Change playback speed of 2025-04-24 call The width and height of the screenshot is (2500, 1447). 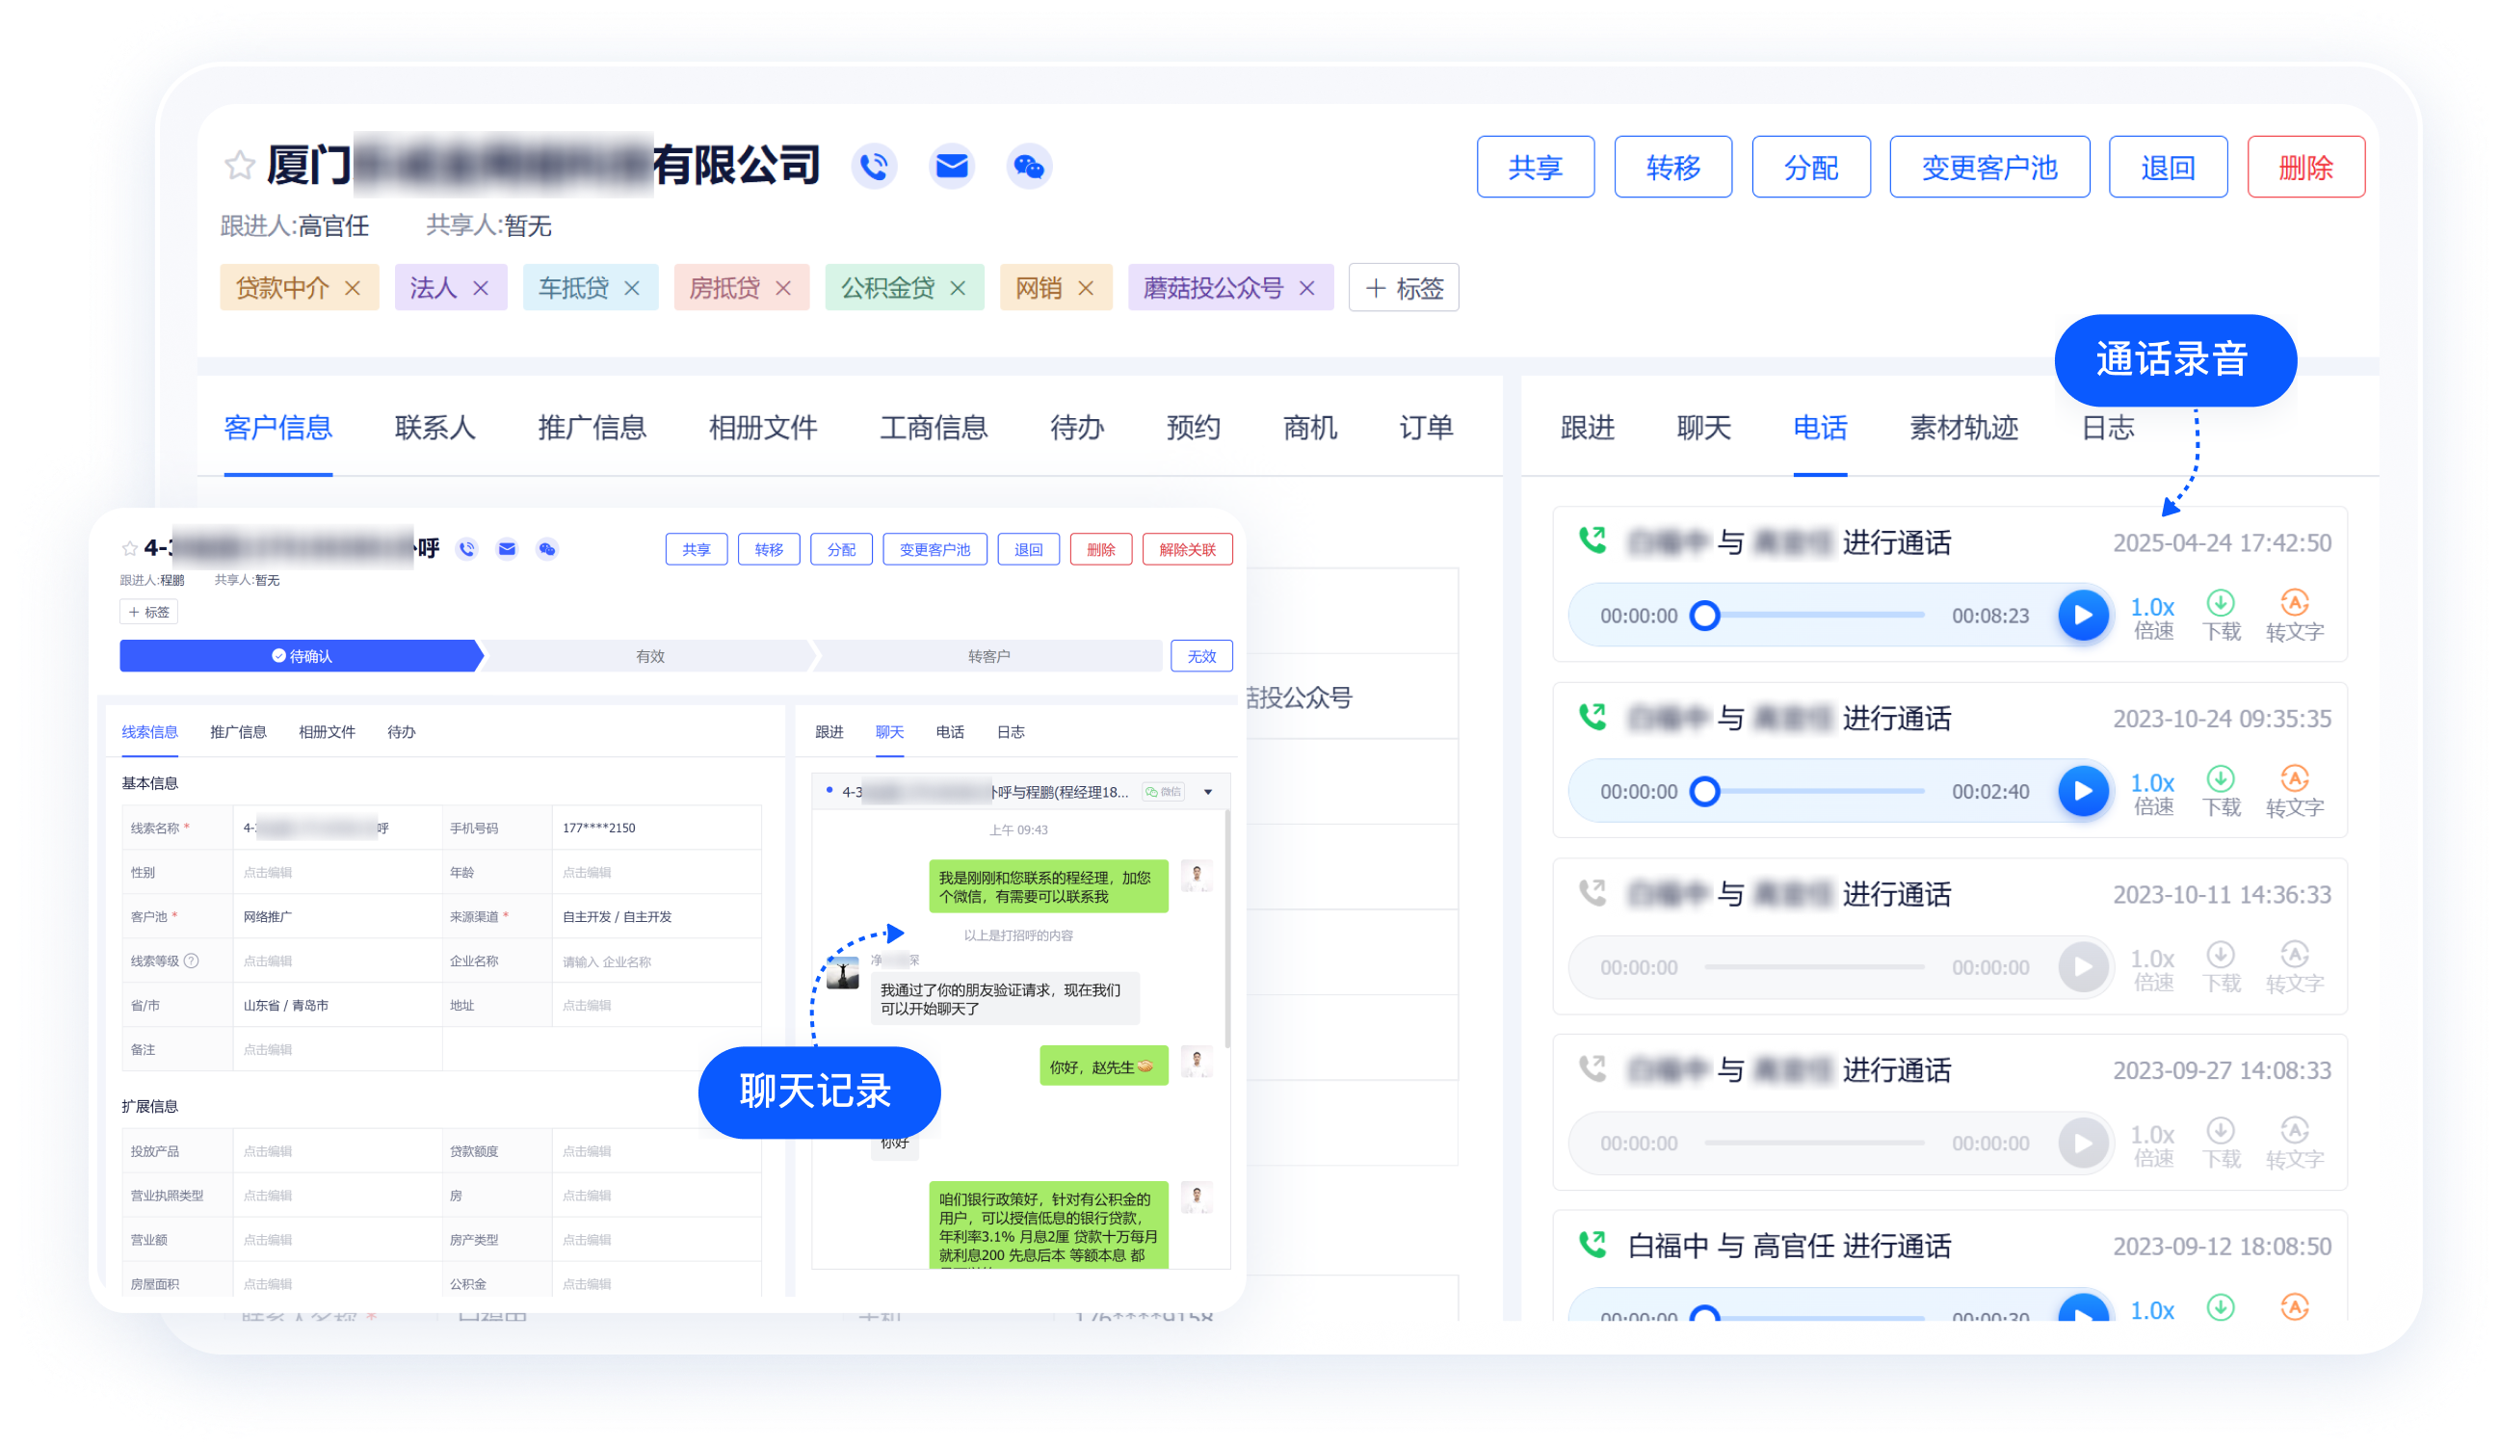point(2153,617)
